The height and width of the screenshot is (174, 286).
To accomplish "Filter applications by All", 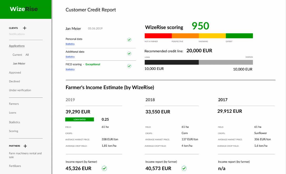I will coord(27,55).
